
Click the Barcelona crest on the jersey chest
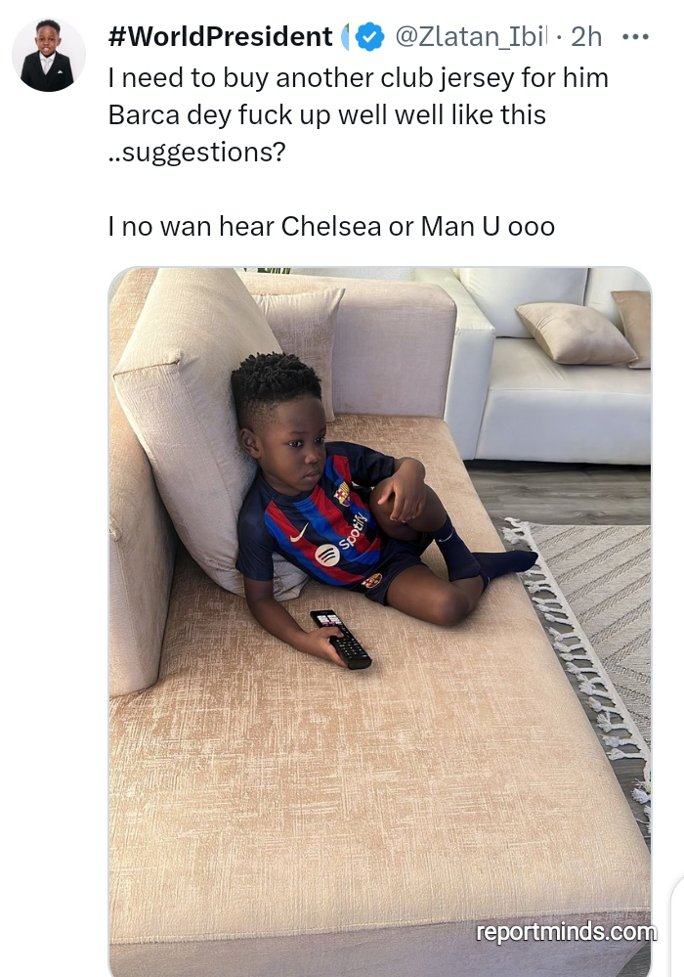coord(342,494)
